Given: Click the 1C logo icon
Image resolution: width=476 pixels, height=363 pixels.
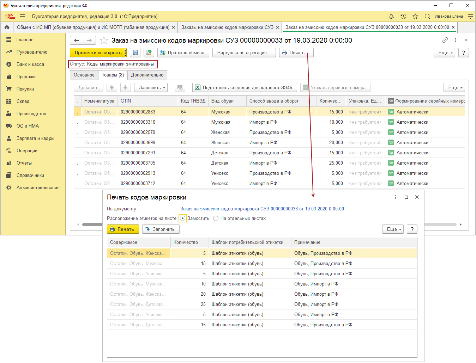Looking at the screenshot, I should coord(10,17).
